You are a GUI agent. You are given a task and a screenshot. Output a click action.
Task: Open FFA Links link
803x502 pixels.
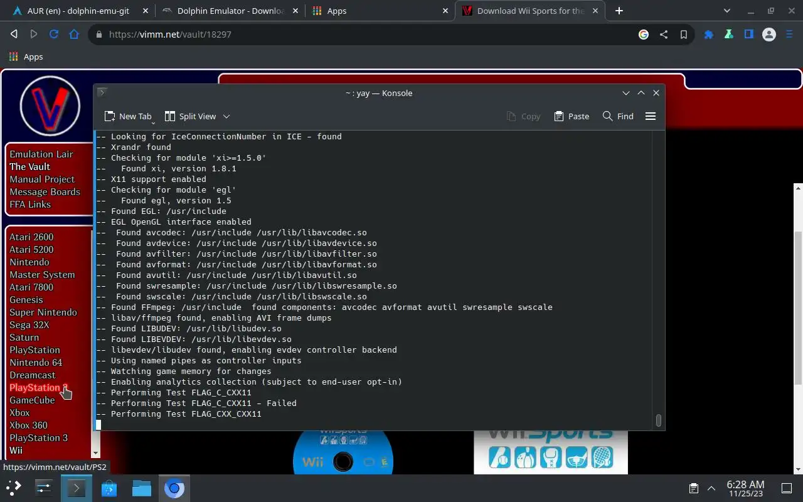pyautogui.click(x=30, y=204)
